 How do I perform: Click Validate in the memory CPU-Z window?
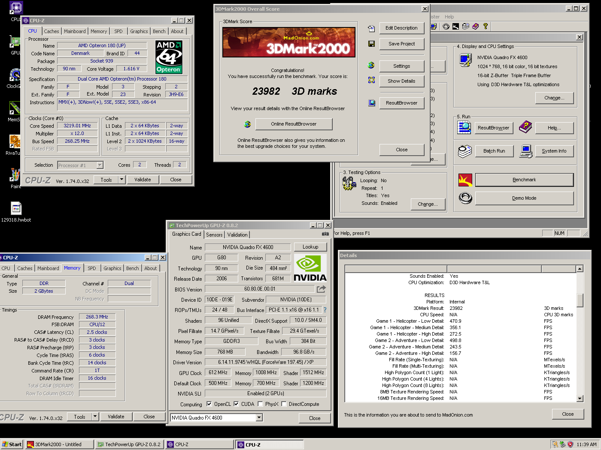116,417
